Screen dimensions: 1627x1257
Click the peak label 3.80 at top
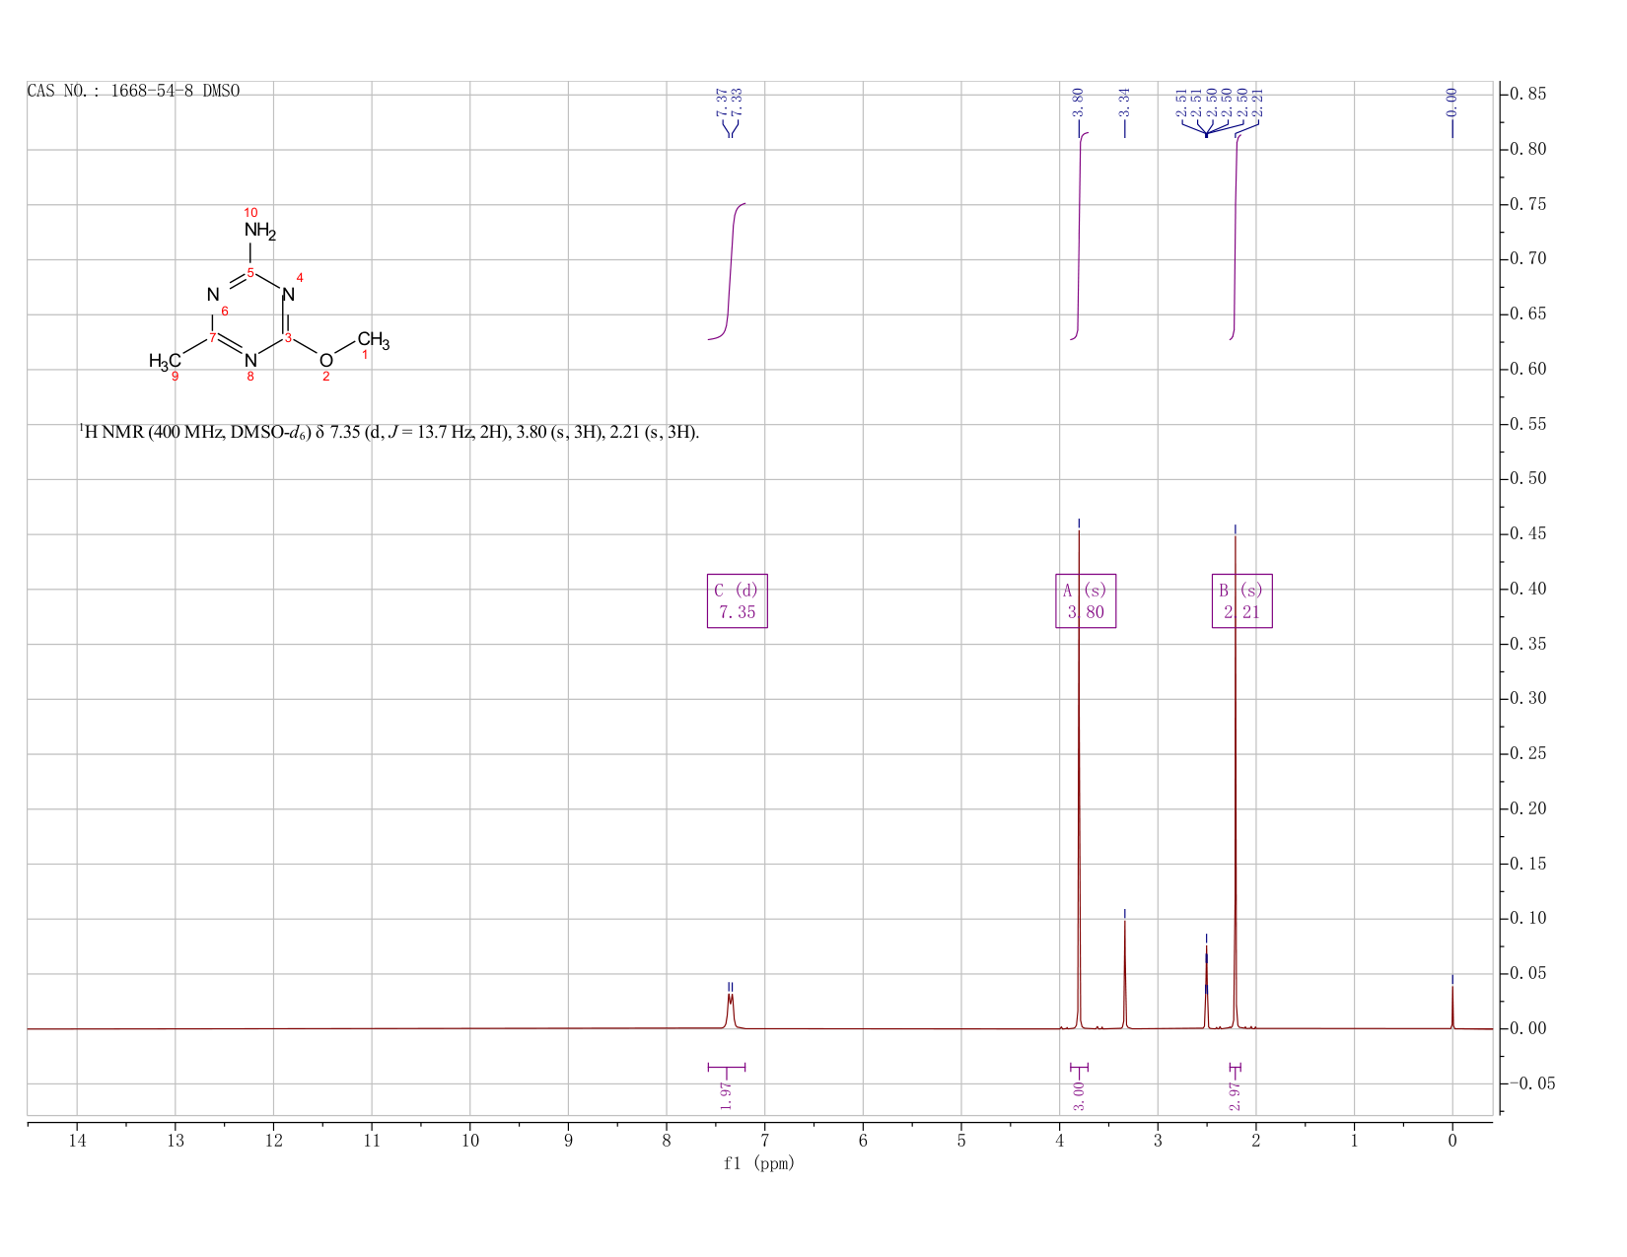1079,102
